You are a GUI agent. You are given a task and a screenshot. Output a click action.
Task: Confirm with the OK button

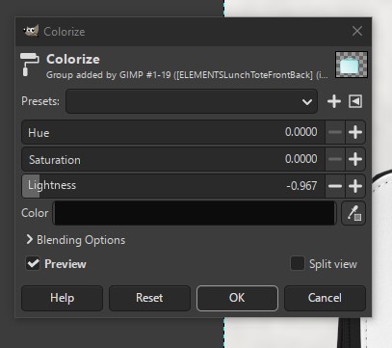(237, 298)
